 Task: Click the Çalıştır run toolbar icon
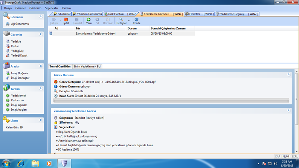click(54, 21)
